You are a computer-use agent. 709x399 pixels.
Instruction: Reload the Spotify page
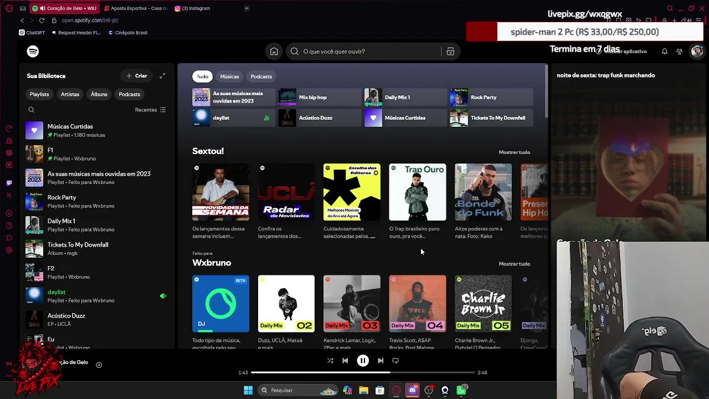pos(42,21)
